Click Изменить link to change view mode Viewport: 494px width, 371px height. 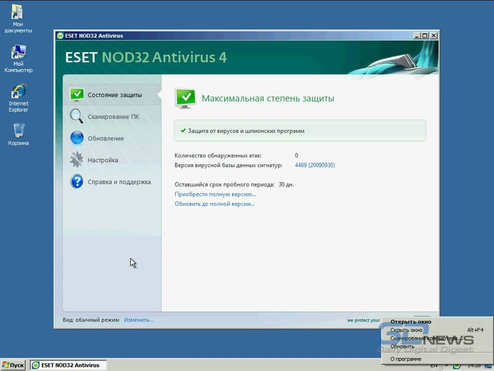coord(138,320)
